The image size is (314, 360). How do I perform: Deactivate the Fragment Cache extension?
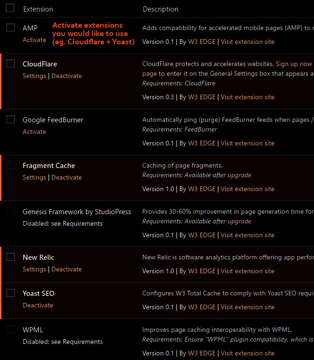tap(66, 178)
